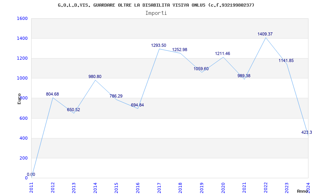Click the x-axis year 2013
The height and width of the screenshot is (195, 312).
coord(74,188)
